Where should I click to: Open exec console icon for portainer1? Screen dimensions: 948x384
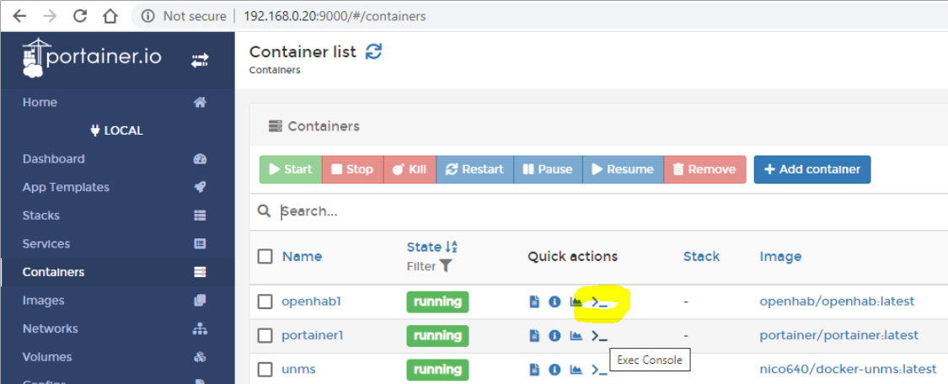click(x=599, y=335)
